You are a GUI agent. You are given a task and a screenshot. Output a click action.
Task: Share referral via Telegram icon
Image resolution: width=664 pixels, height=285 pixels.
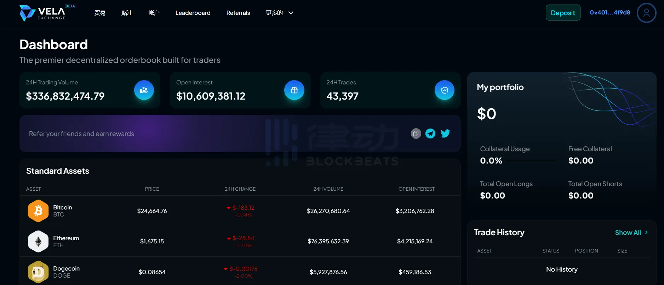[430, 133]
